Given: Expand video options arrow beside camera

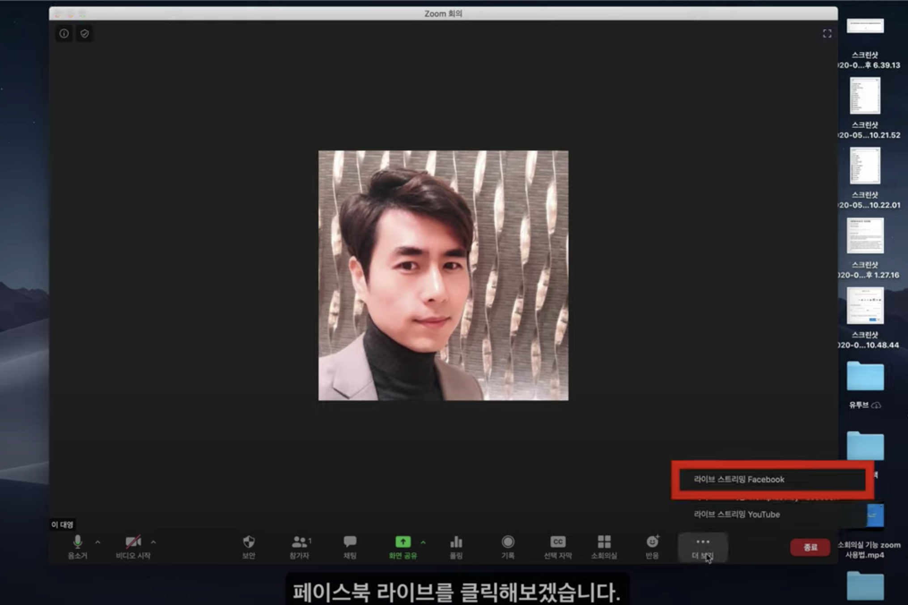Looking at the screenshot, I should point(153,542).
